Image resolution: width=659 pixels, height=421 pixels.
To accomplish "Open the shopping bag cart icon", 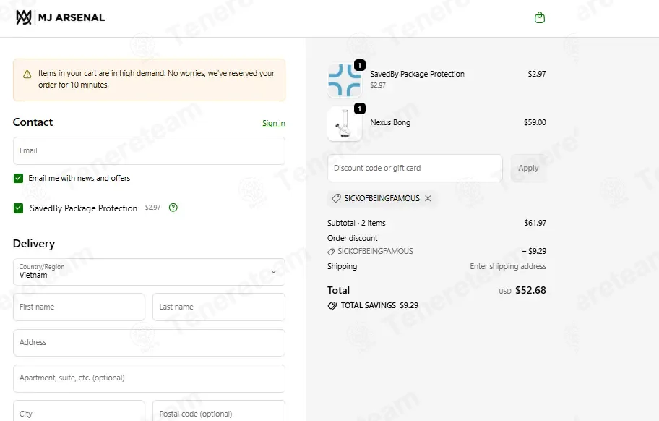I will pos(540,17).
